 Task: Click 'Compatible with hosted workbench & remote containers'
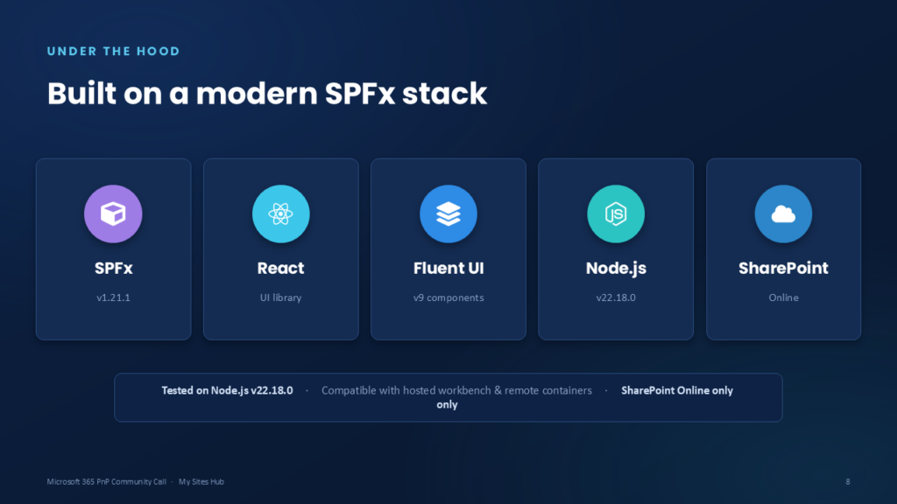point(456,390)
